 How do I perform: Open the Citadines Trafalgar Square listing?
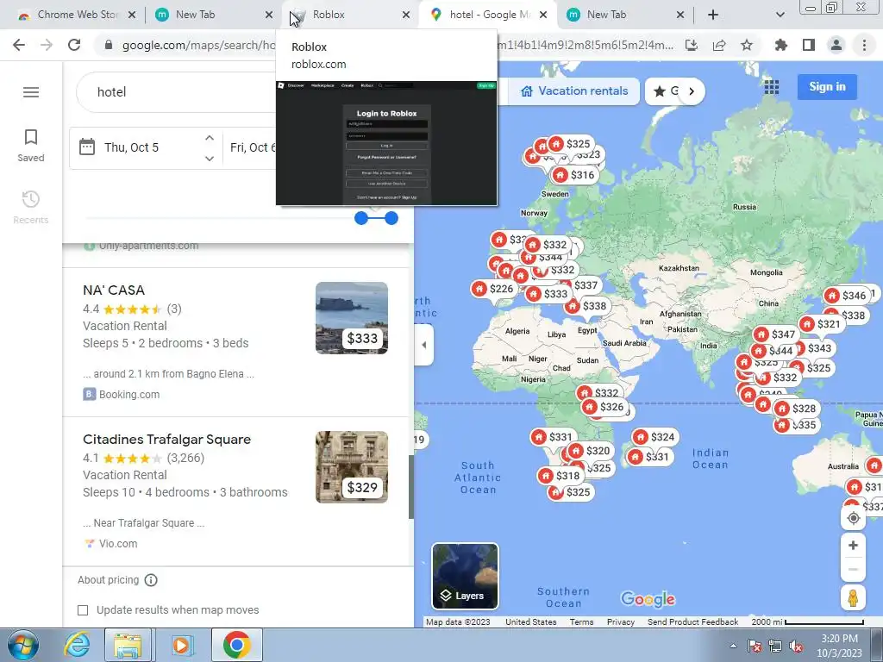click(x=166, y=439)
